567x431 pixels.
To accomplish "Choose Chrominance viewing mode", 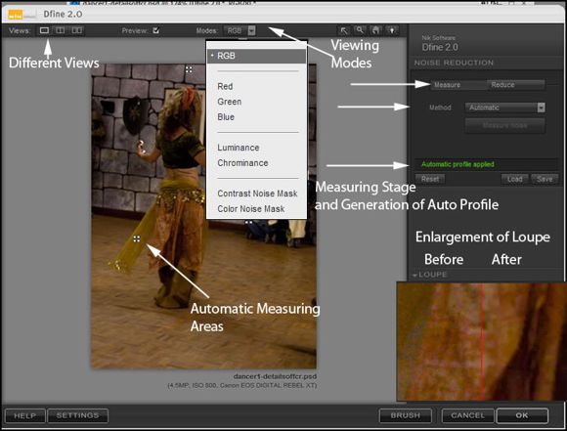I will click(x=242, y=163).
